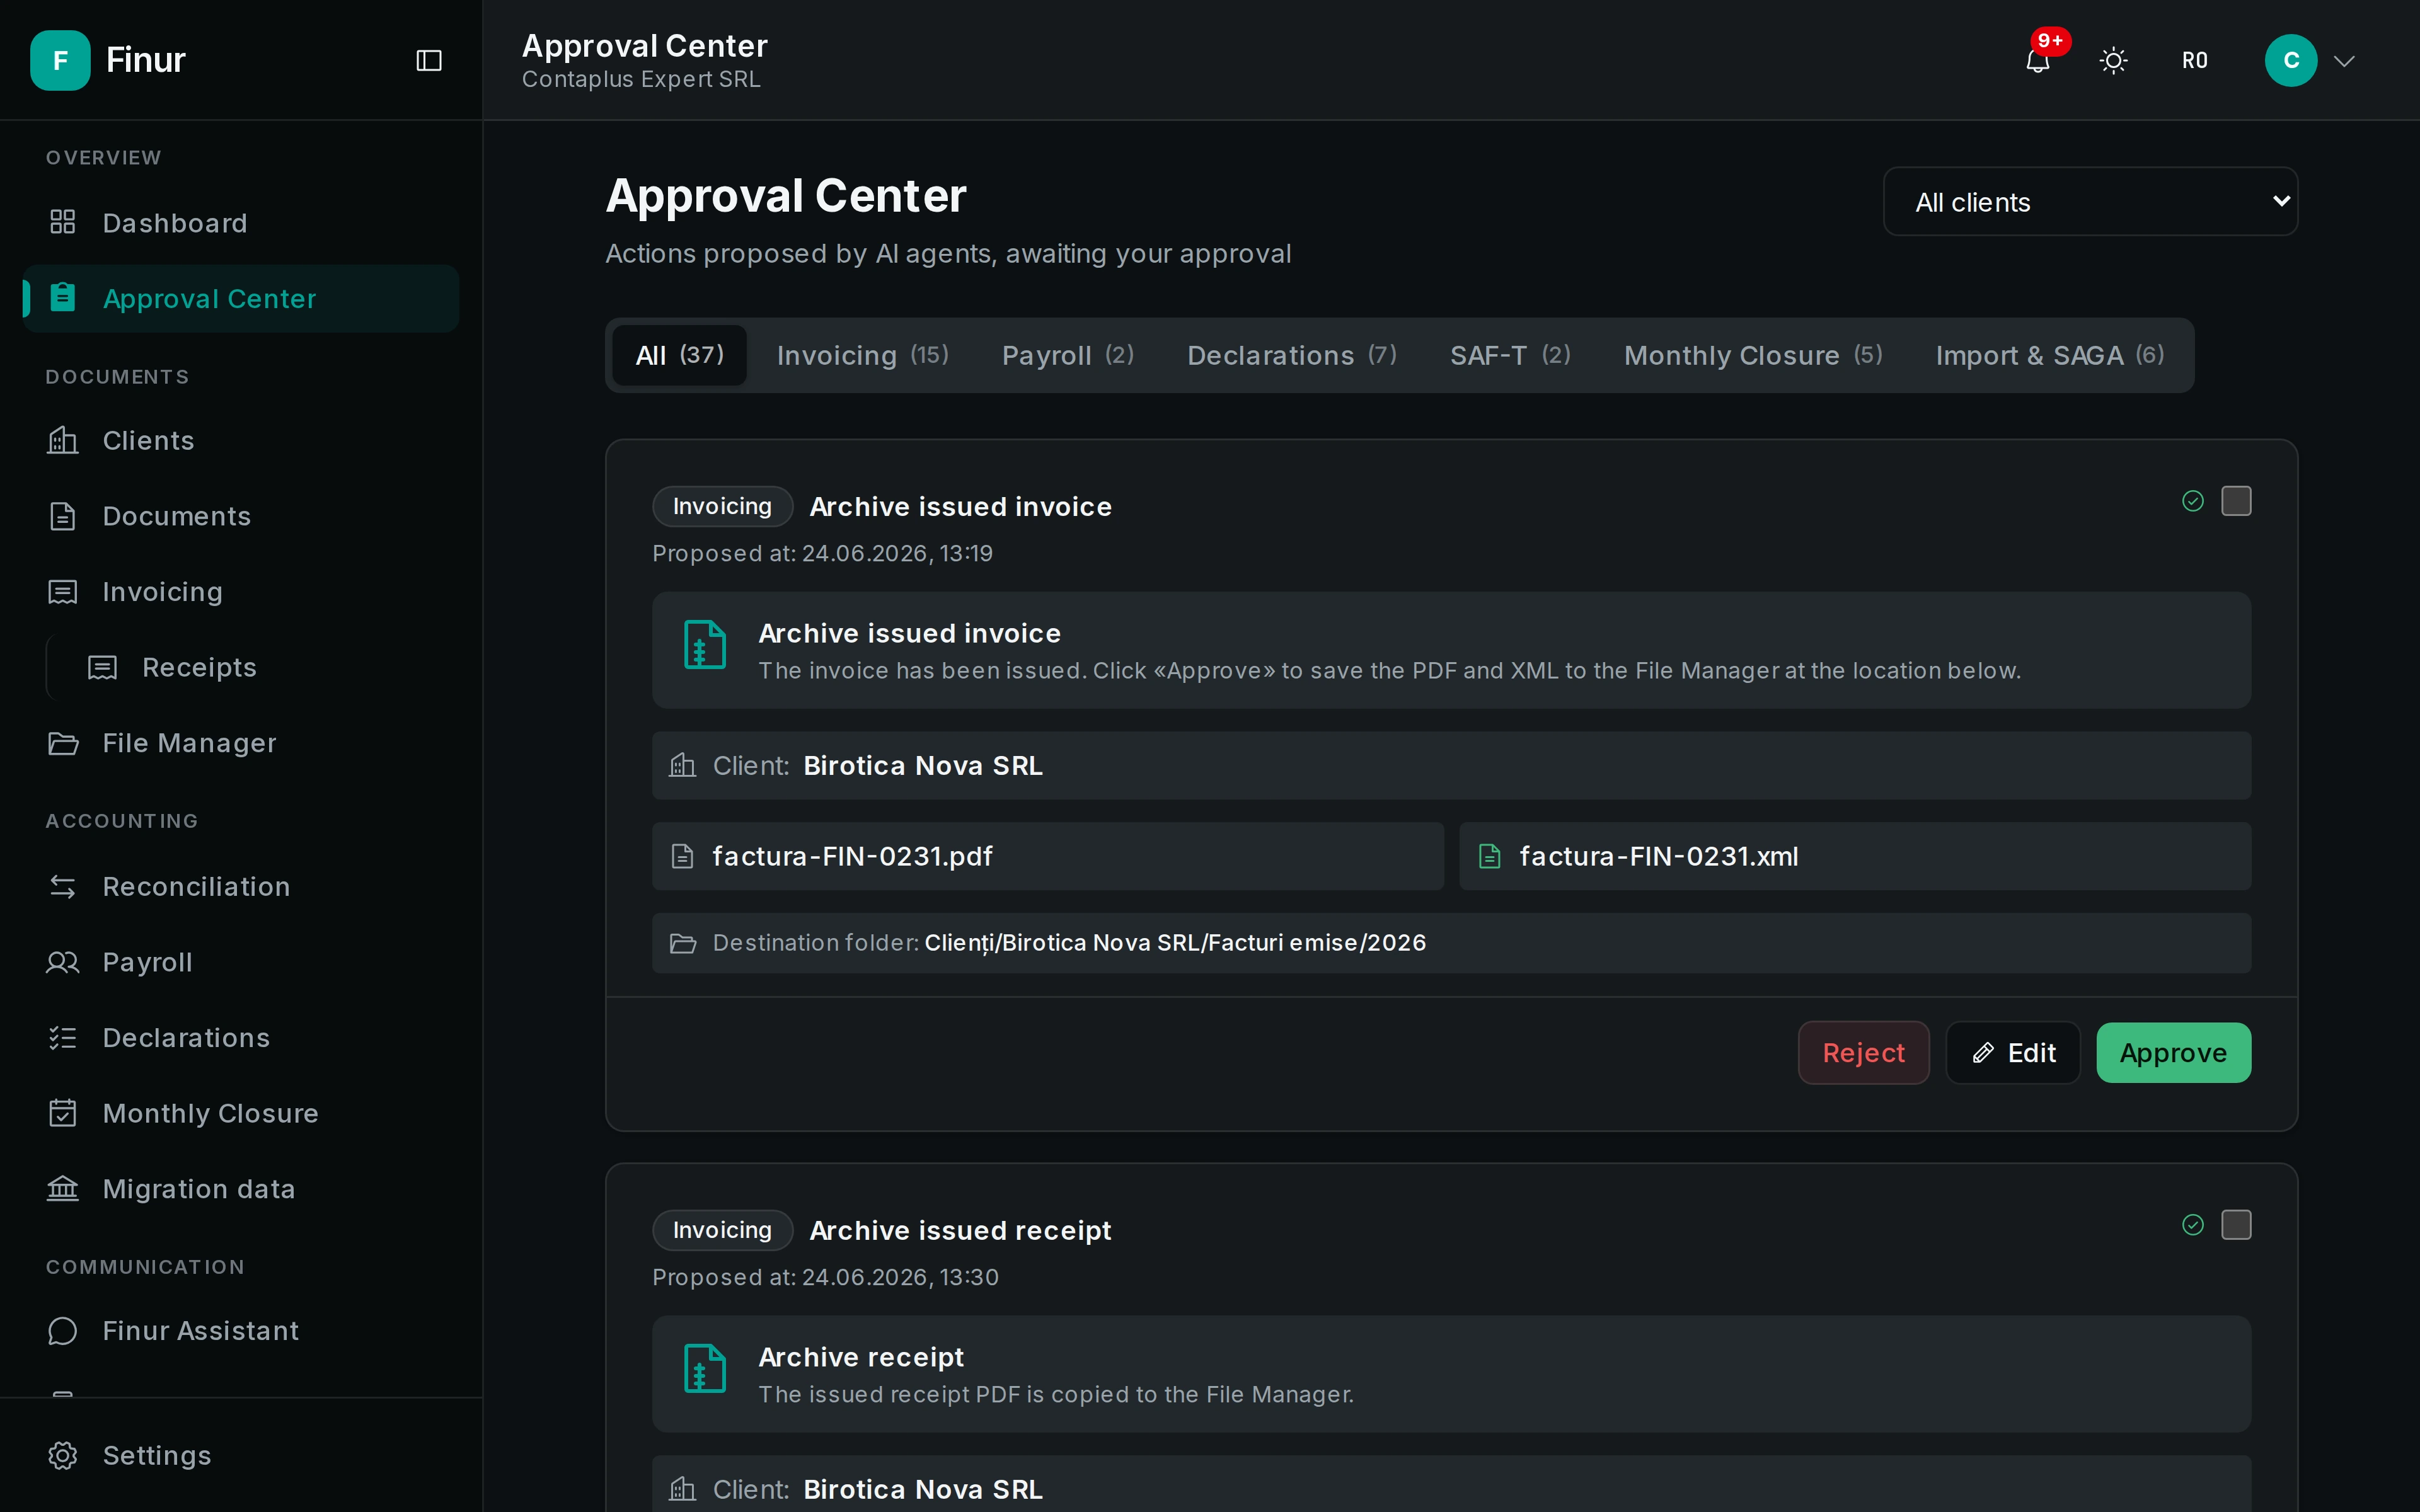The image size is (2420, 1512).
Task: Go to Dashboard in sidebar
Action: (240, 223)
